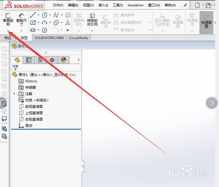Open dropdown under 智能尺寸
Screen dimensions: 219x187
coord(21,31)
